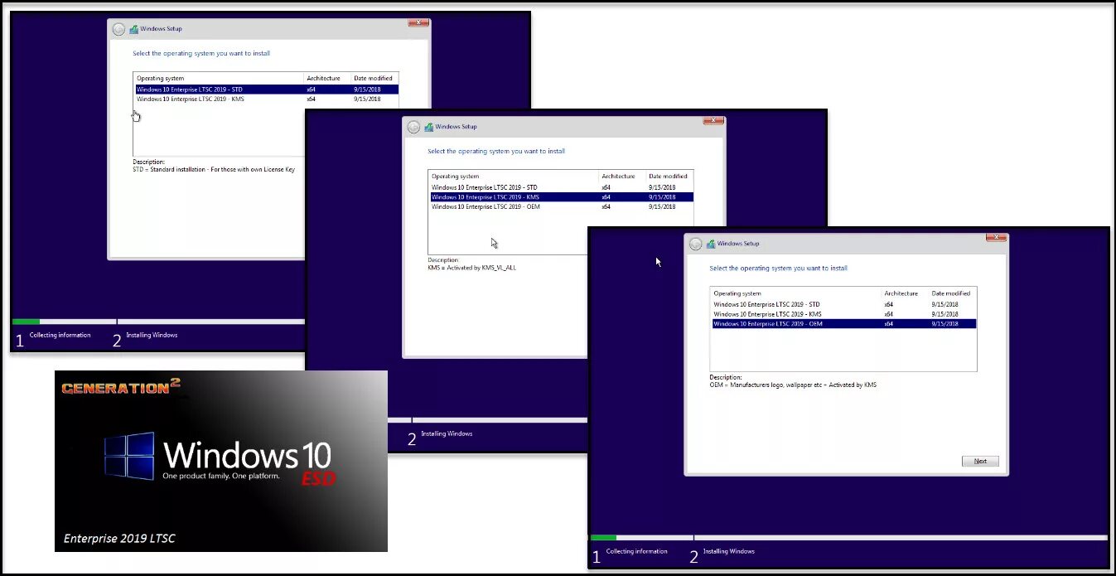Click x64 cell of OEM row in middle window
Viewport: 1116px width, 576px height.
[606, 206]
